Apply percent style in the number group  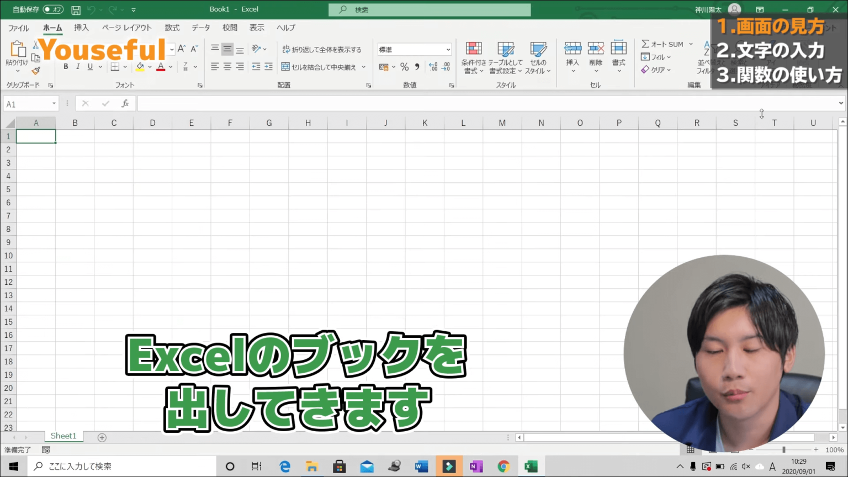405,66
